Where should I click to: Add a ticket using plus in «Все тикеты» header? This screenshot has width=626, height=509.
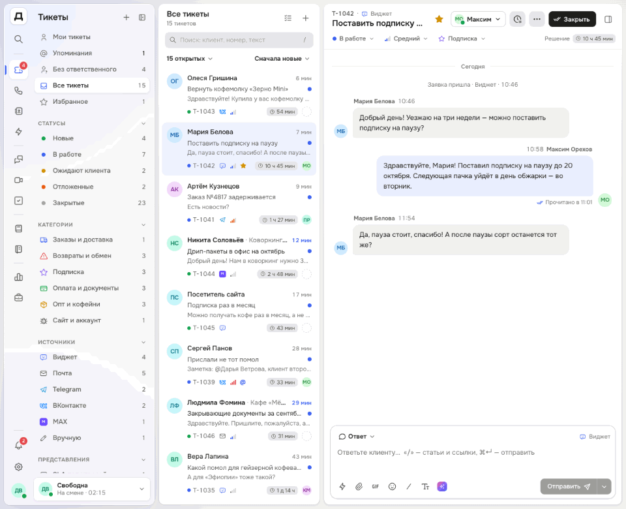tap(305, 18)
